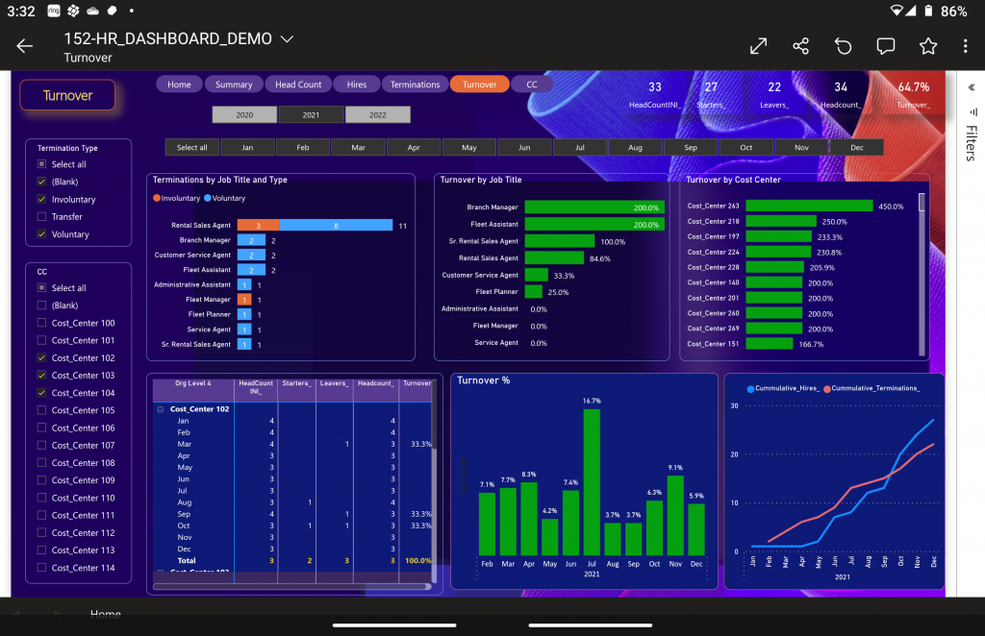Go to the Terminations tab
The width and height of the screenshot is (985, 636).
tap(415, 85)
